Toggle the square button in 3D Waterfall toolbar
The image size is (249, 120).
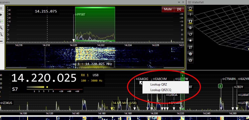pyautogui.click(x=190, y=21)
